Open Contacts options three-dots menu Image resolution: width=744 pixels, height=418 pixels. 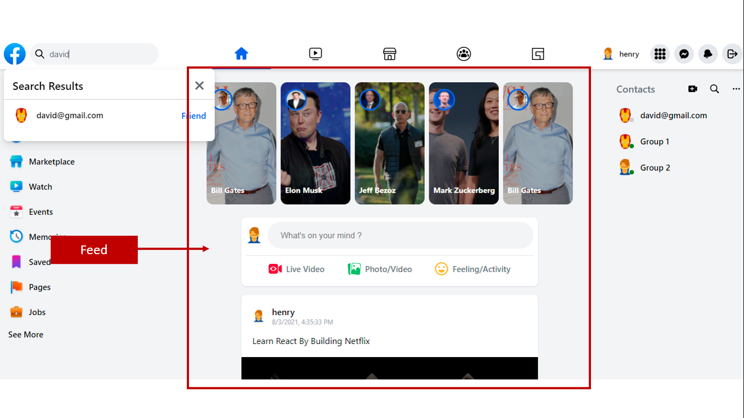click(x=736, y=89)
